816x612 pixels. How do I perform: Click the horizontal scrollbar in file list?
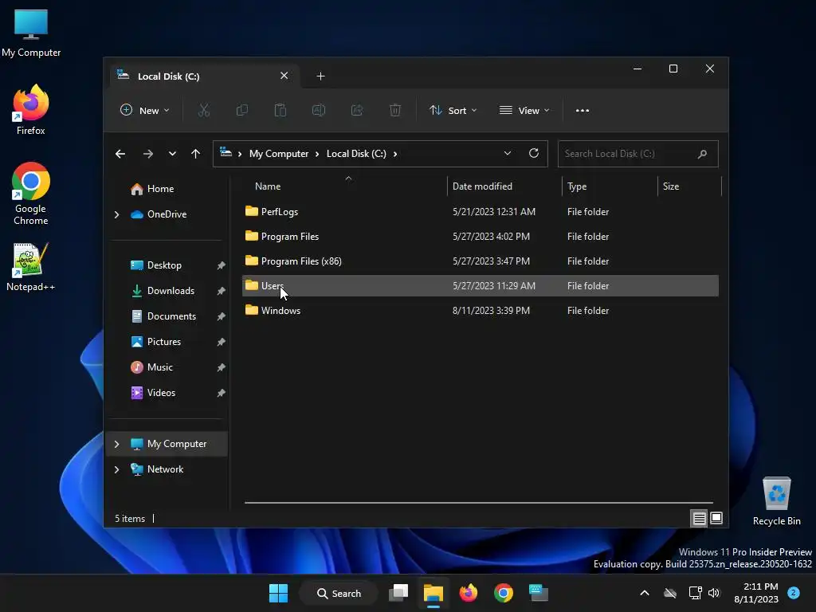pos(479,503)
